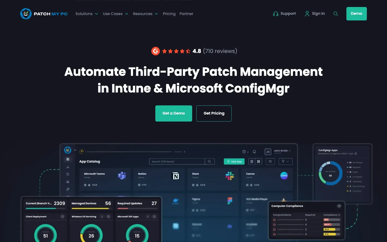387x242 pixels.
Task: Click the 69.41 compliance bar
Action: click(332, 229)
